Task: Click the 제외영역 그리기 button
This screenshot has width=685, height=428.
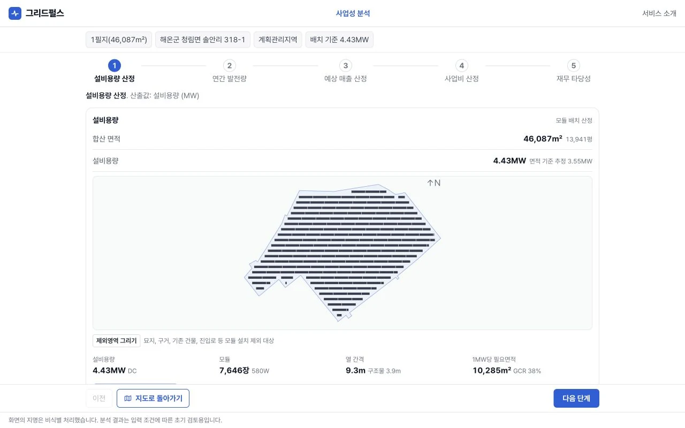Action: click(117, 341)
